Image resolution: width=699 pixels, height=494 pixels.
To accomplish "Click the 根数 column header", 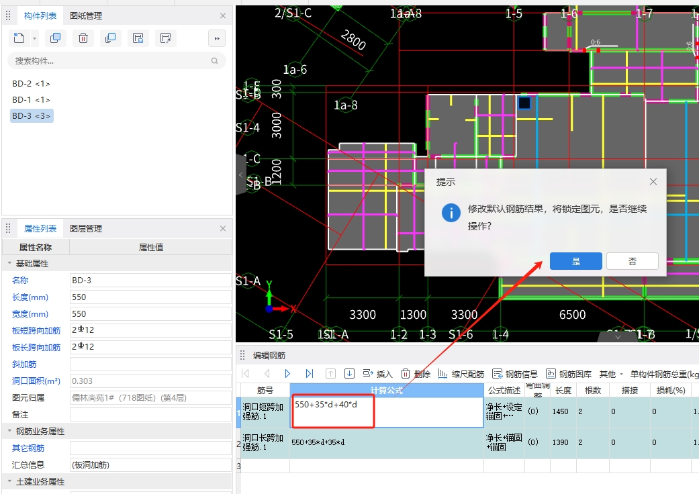I will pyautogui.click(x=592, y=390).
